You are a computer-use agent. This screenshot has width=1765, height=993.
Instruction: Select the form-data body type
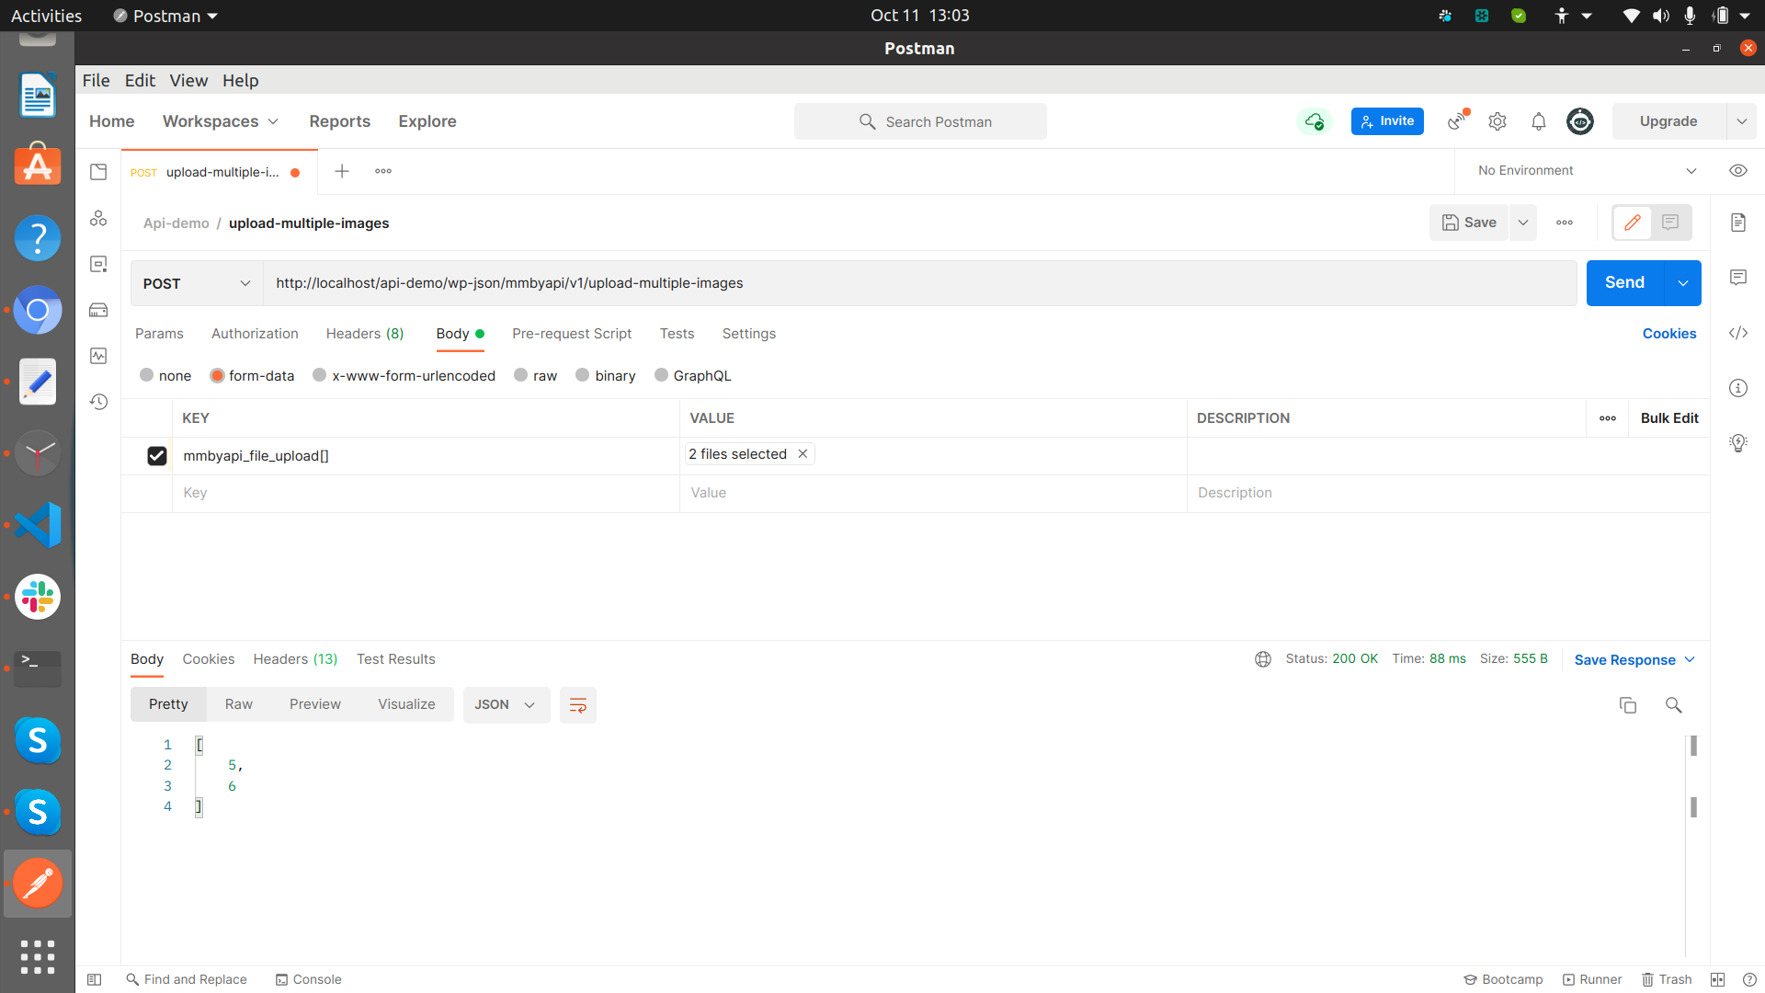tap(217, 375)
